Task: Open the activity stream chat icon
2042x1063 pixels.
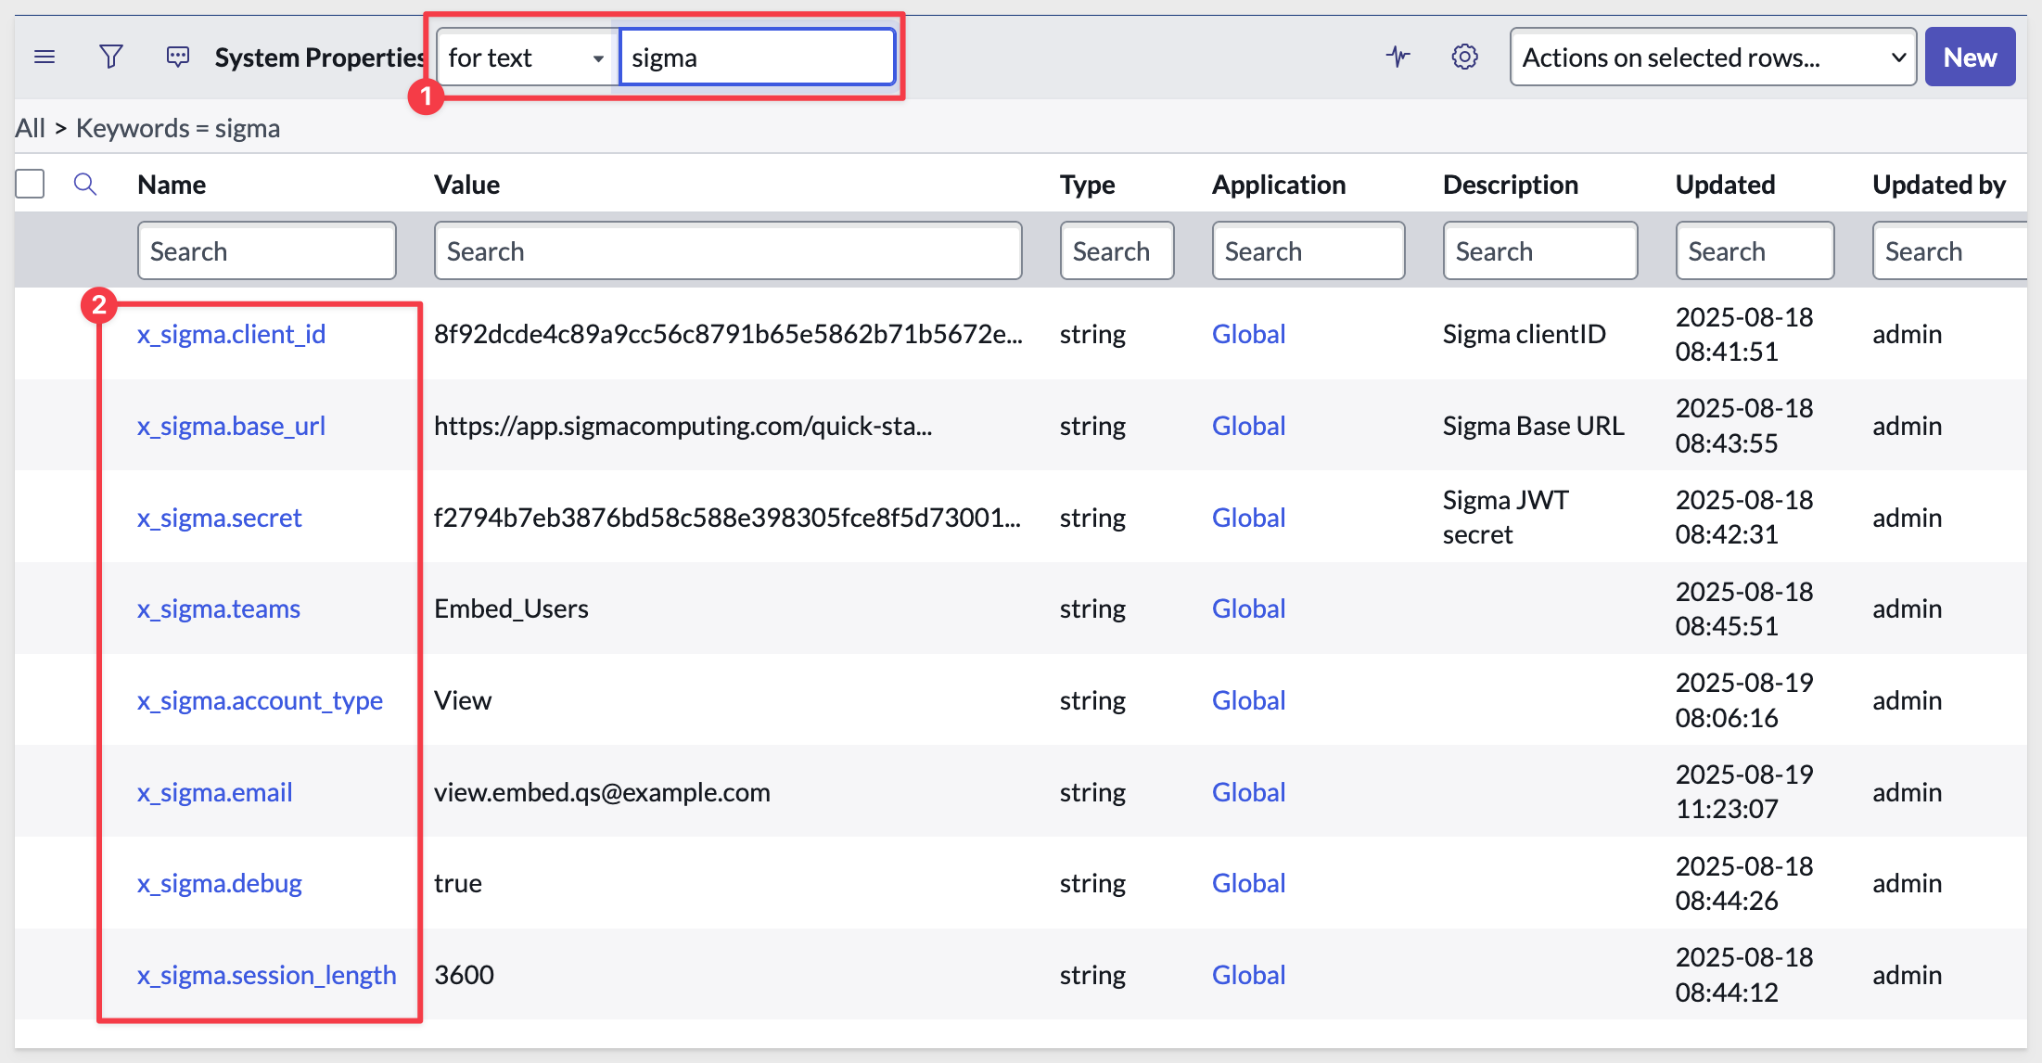Action: click(178, 58)
